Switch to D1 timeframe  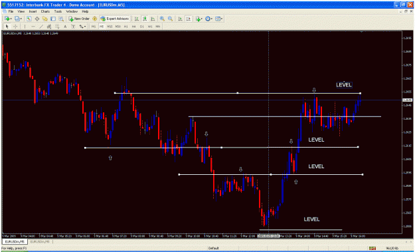(x=142, y=27)
